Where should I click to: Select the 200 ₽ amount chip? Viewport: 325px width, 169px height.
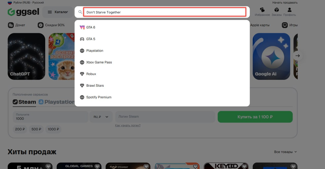pyautogui.click(x=20, y=129)
